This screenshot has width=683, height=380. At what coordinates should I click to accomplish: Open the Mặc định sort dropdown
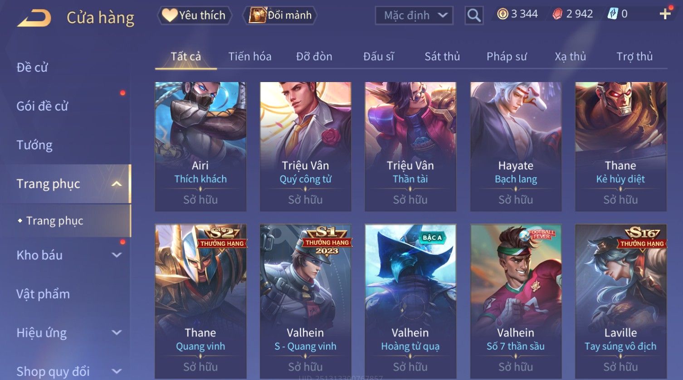[x=414, y=15]
